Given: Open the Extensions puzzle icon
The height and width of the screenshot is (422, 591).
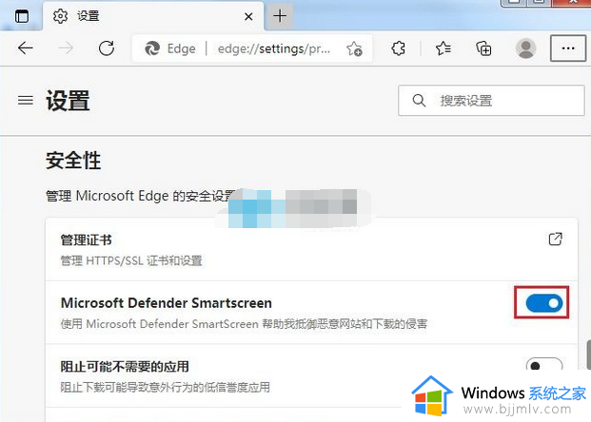Looking at the screenshot, I should 398,48.
